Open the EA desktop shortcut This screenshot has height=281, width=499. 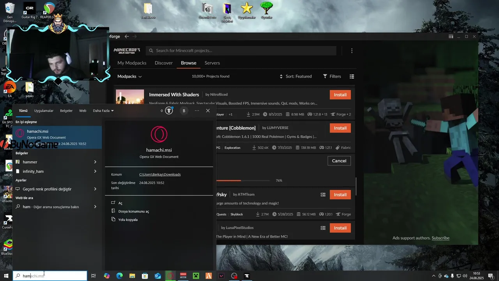coord(10,89)
